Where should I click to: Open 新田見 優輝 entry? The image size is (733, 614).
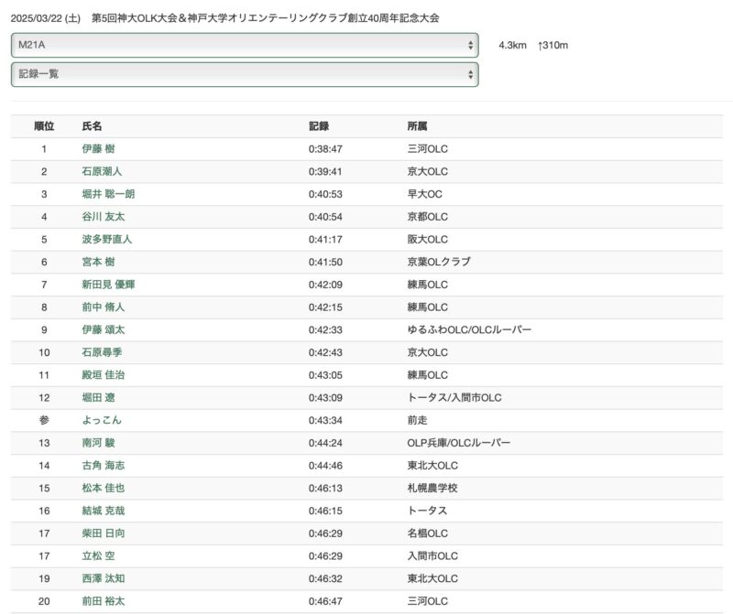click(x=108, y=285)
